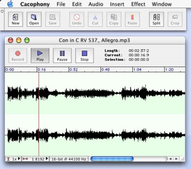Open the Cacophony application menu
The height and width of the screenshot is (169, 191).
35,4
